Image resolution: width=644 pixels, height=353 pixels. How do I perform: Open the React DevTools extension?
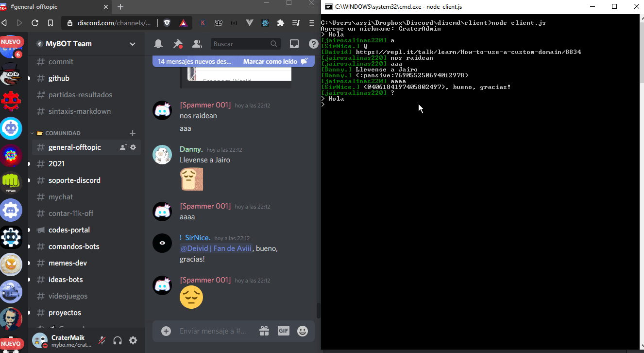265,23
